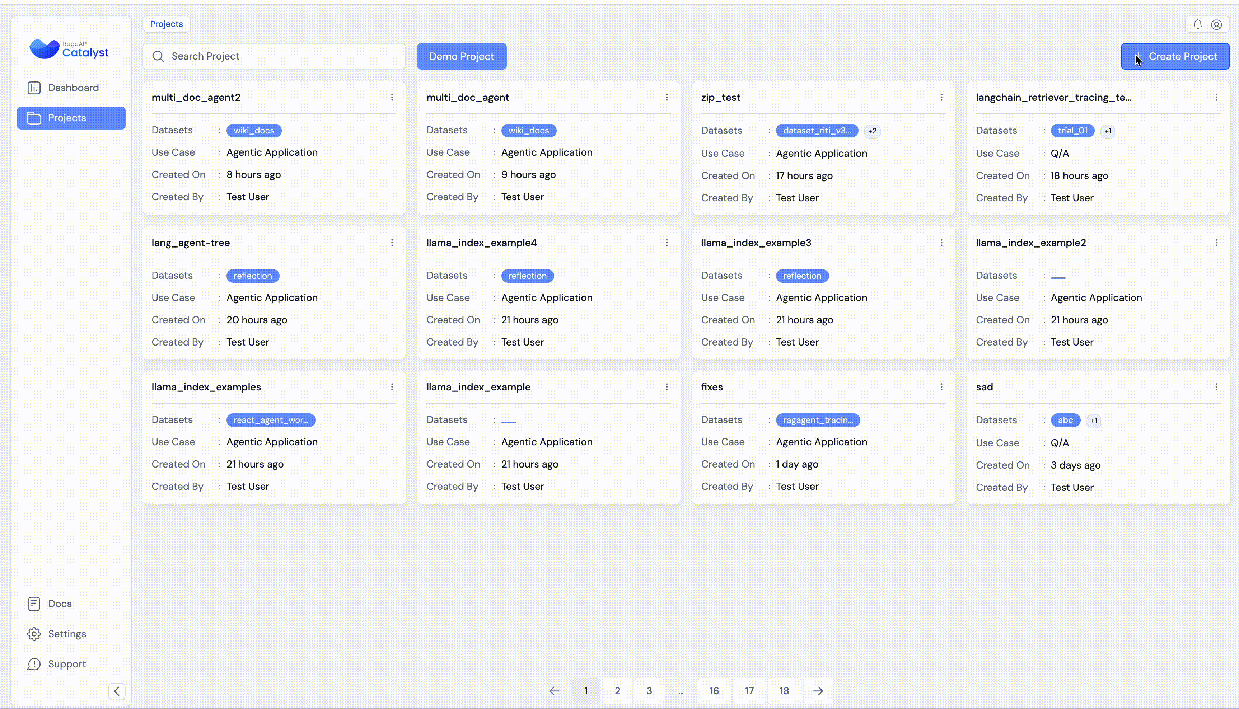
Task: Open Docs in sidebar
Action: click(x=60, y=604)
